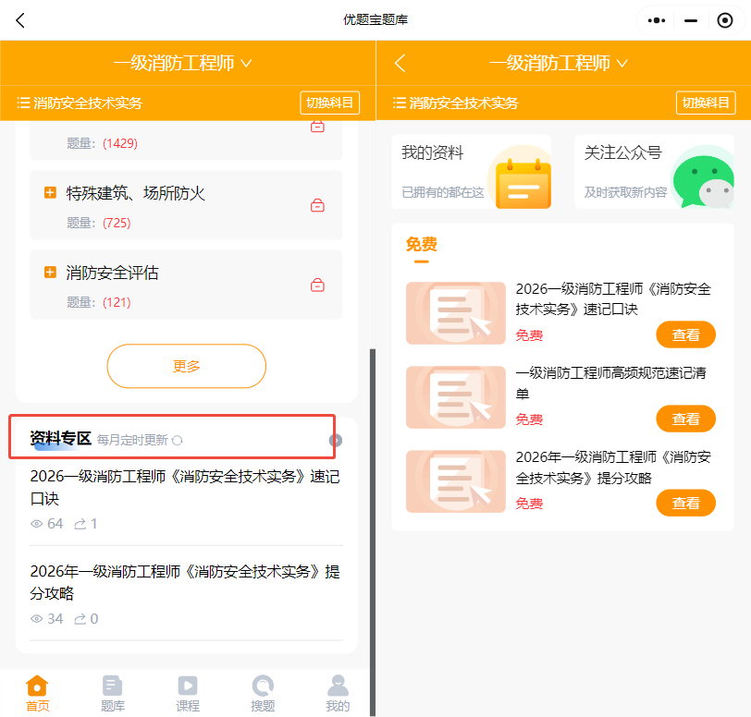Click right panel 切换科目 button
The width and height of the screenshot is (751, 717).
point(706,103)
